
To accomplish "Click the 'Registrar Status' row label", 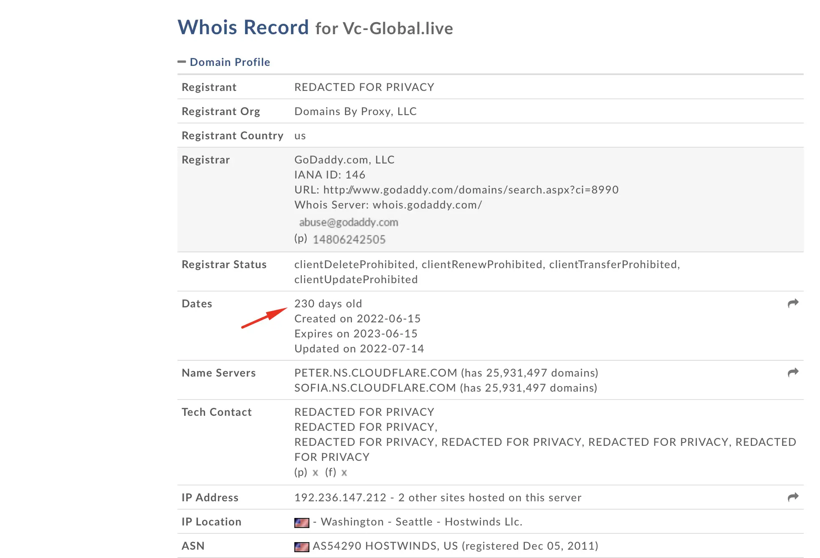I will point(224,264).
